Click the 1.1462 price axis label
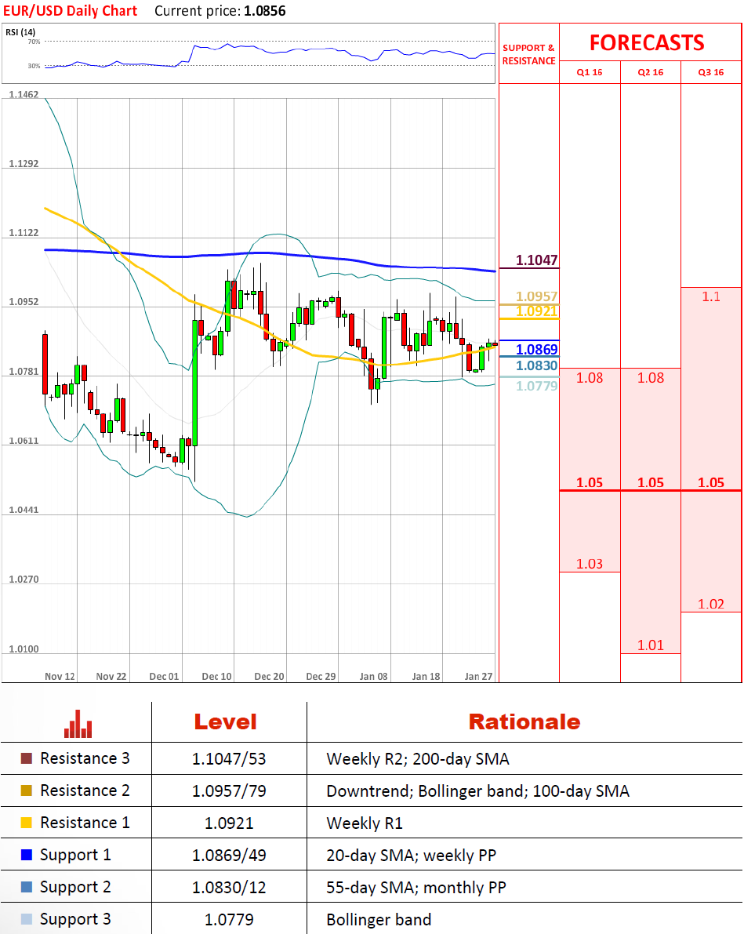Screen dimensions: 744x934 coord(24,95)
